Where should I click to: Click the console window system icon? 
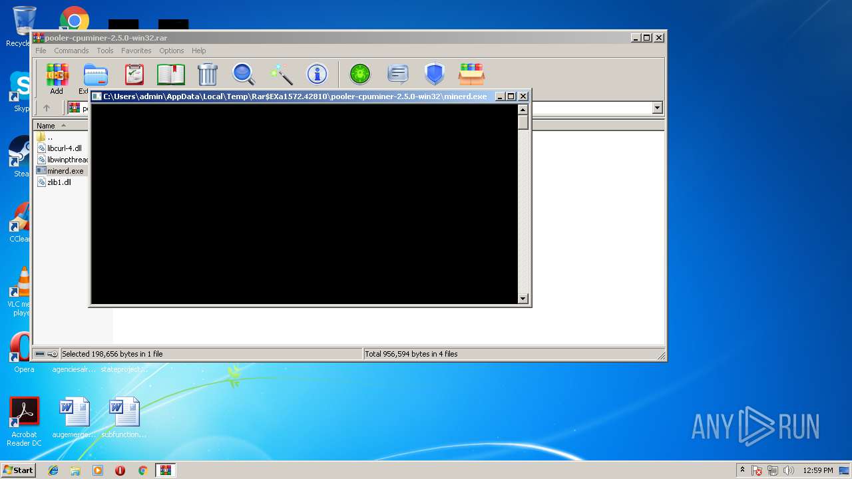97,96
